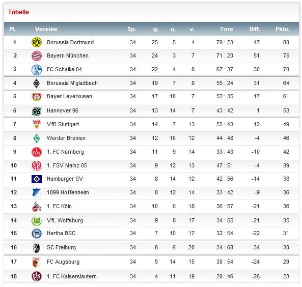Click the Diff. column header
The width and height of the screenshot is (302, 287).
click(255, 29)
